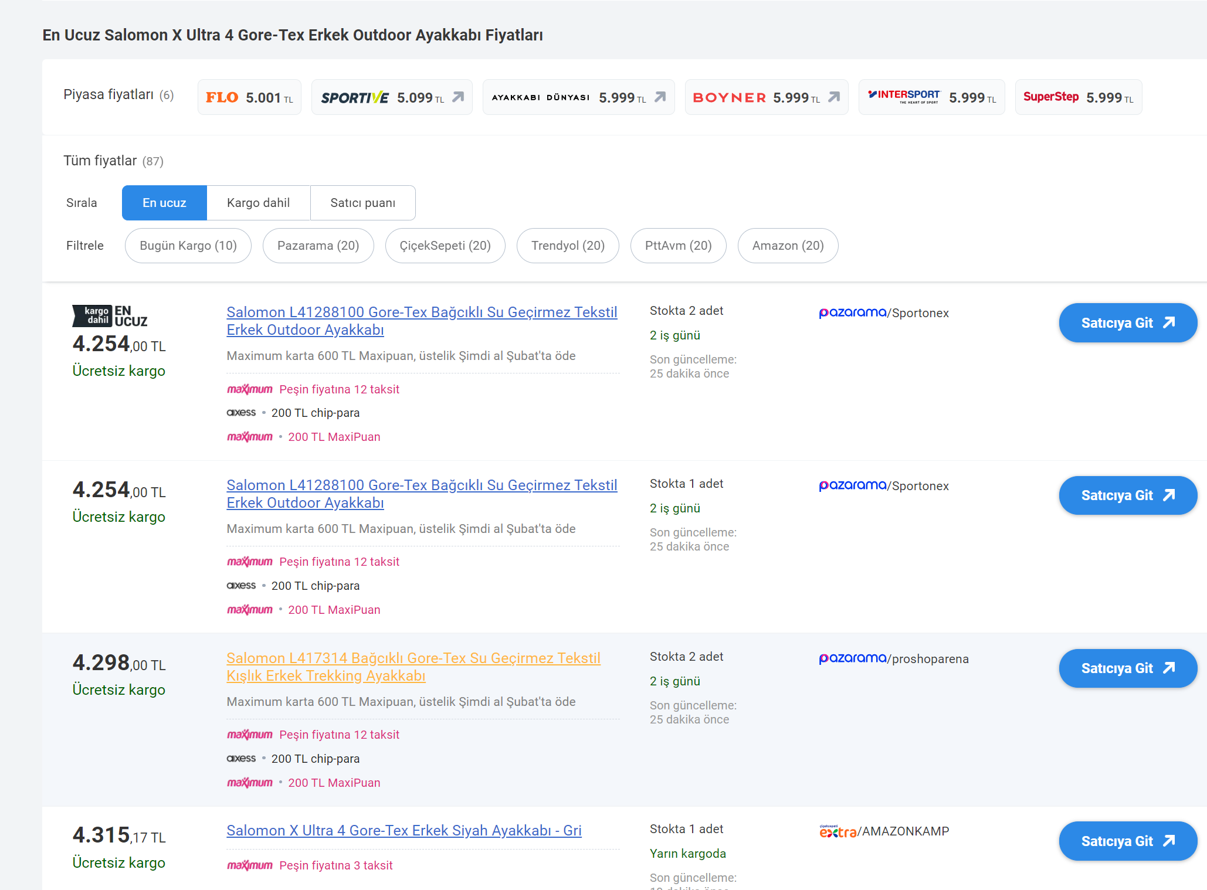Click Satıcıya Git for the kargo dahil en ucuz offer
Viewport: 1207px width, 890px height.
pos(1128,322)
